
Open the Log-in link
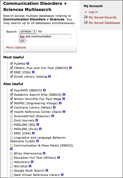pyautogui.click(x=94, y=12)
